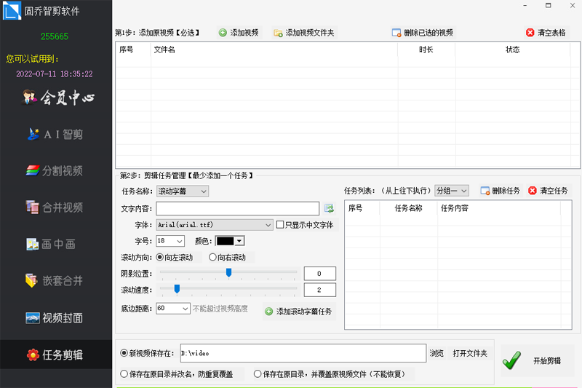Screen dimensions: 582x388
Task: Click the 滚动速度 slider handle
Action: pos(177,289)
